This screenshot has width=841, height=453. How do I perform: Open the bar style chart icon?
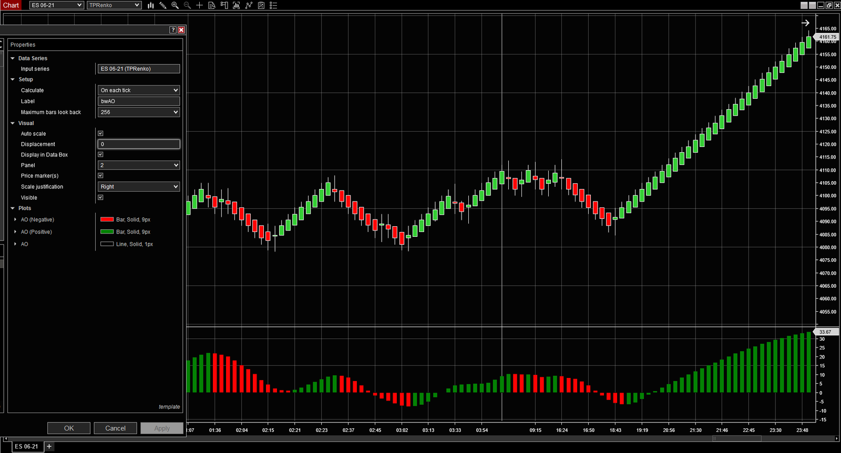151,5
